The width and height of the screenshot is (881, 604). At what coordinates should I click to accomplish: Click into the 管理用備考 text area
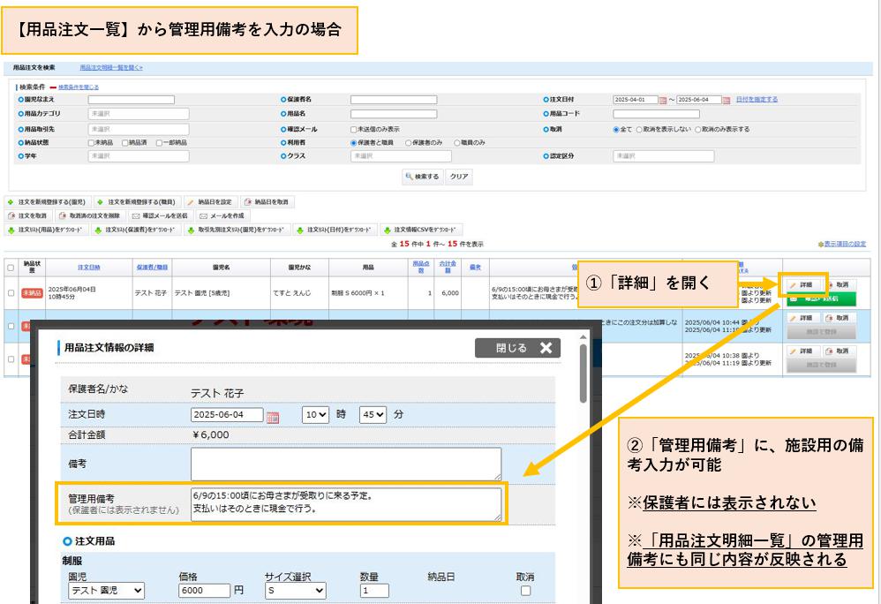pos(346,504)
